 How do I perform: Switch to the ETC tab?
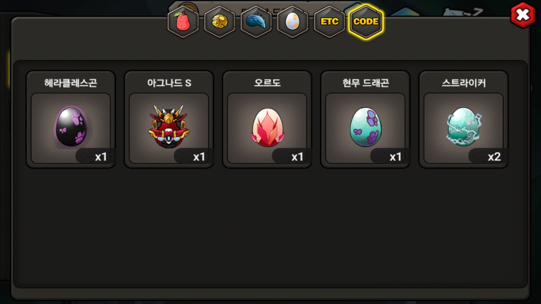(329, 22)
